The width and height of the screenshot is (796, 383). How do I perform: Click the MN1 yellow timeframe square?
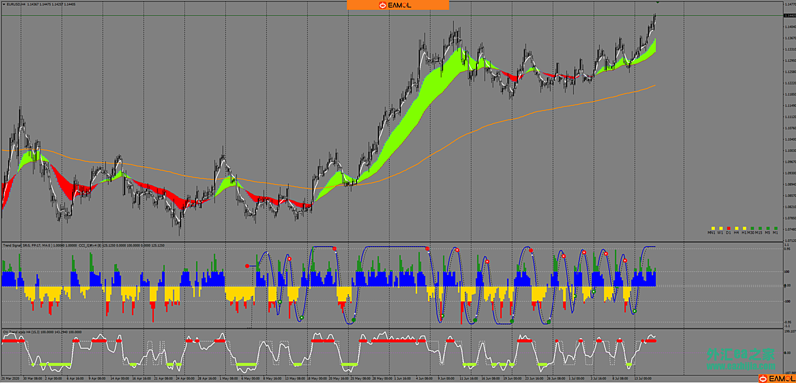[713, 228]
